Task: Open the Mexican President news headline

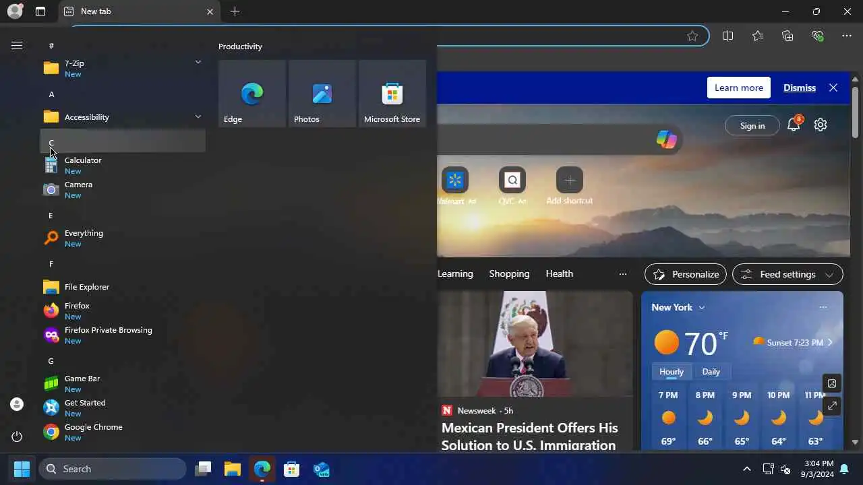Action: click(530, 436)
